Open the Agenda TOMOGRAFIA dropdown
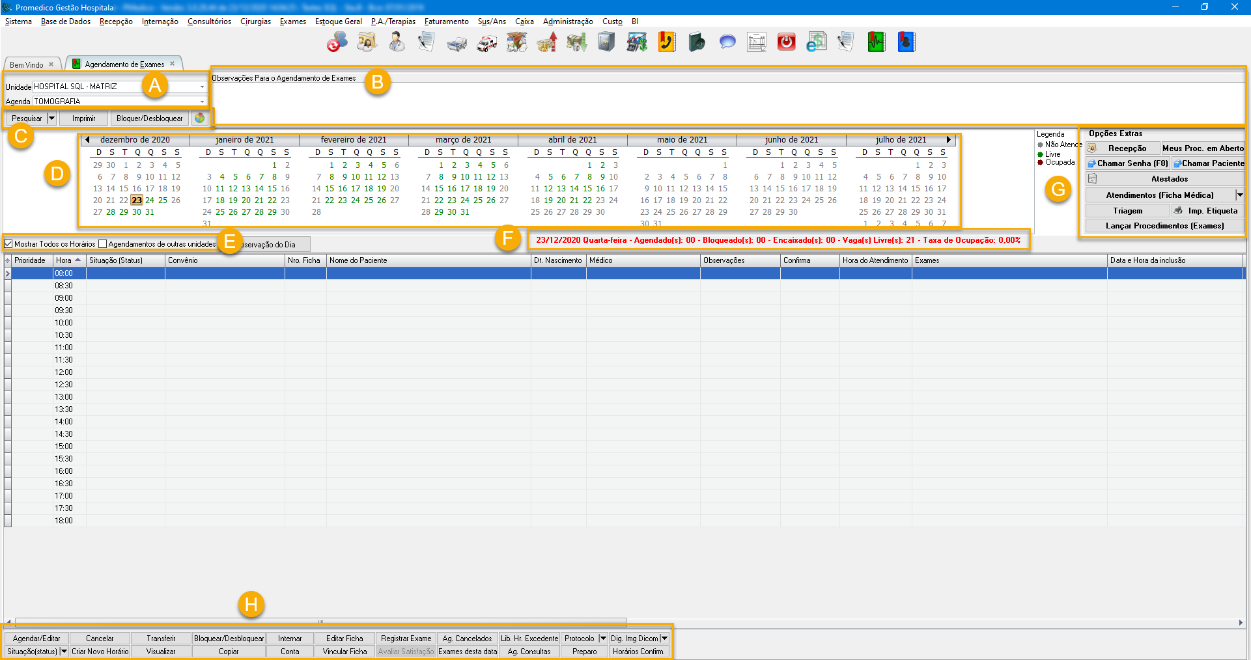The image size is (1251, 660). pos(202,102)
